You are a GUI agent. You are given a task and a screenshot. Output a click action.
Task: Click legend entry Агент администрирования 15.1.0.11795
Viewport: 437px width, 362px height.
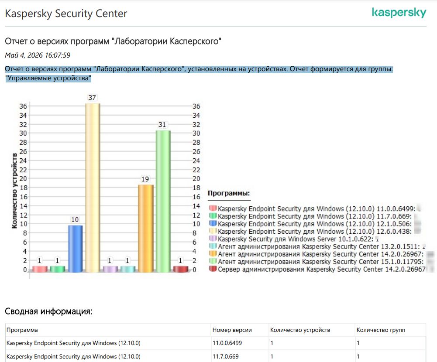321,262
